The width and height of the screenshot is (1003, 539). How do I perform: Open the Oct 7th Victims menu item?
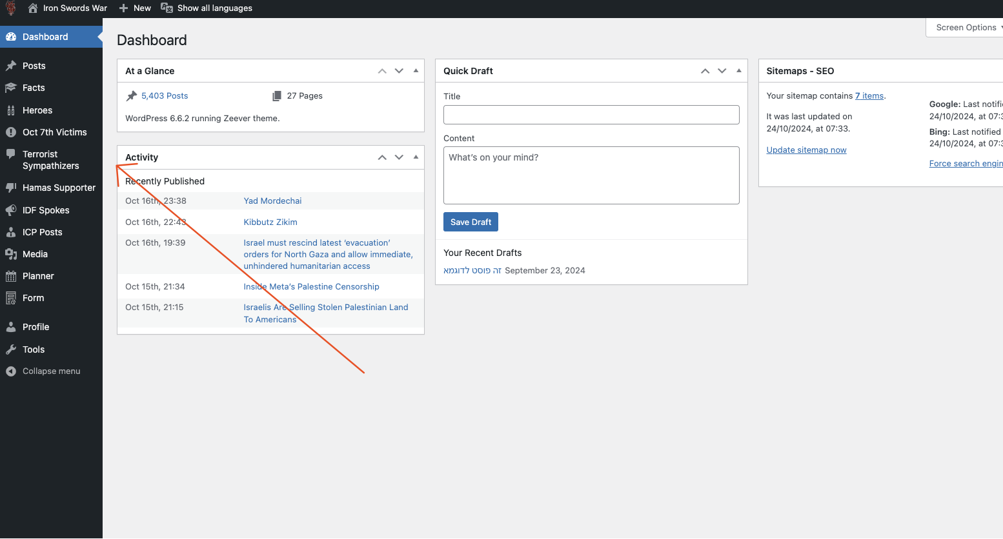point(54,132)
